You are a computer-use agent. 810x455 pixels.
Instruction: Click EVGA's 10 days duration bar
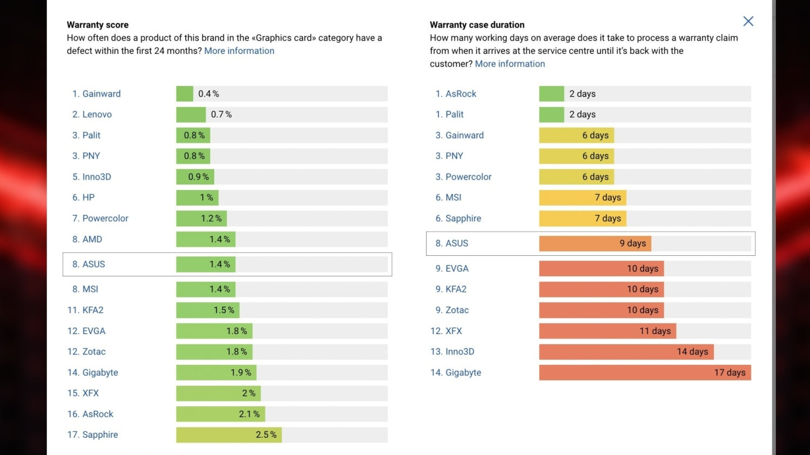(x=601, y=269)
